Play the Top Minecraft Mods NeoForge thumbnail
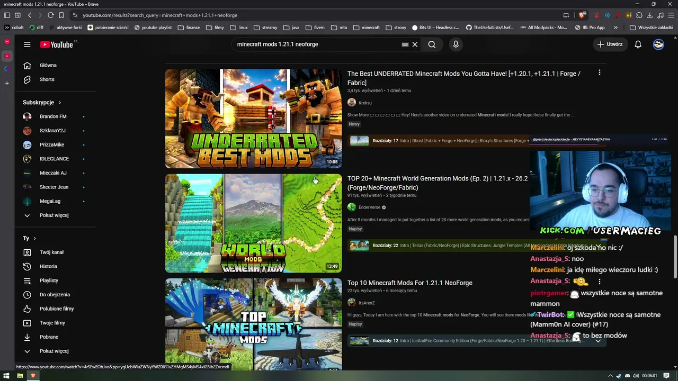The width and height of the screenshot is (678, 381). point(253,324)
